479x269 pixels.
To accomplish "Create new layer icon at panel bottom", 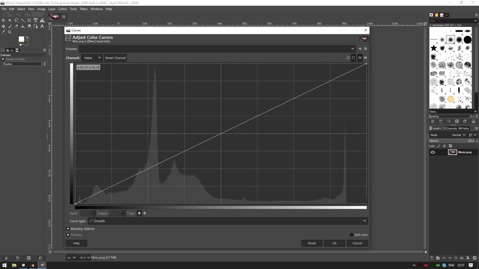I will 432,258.
